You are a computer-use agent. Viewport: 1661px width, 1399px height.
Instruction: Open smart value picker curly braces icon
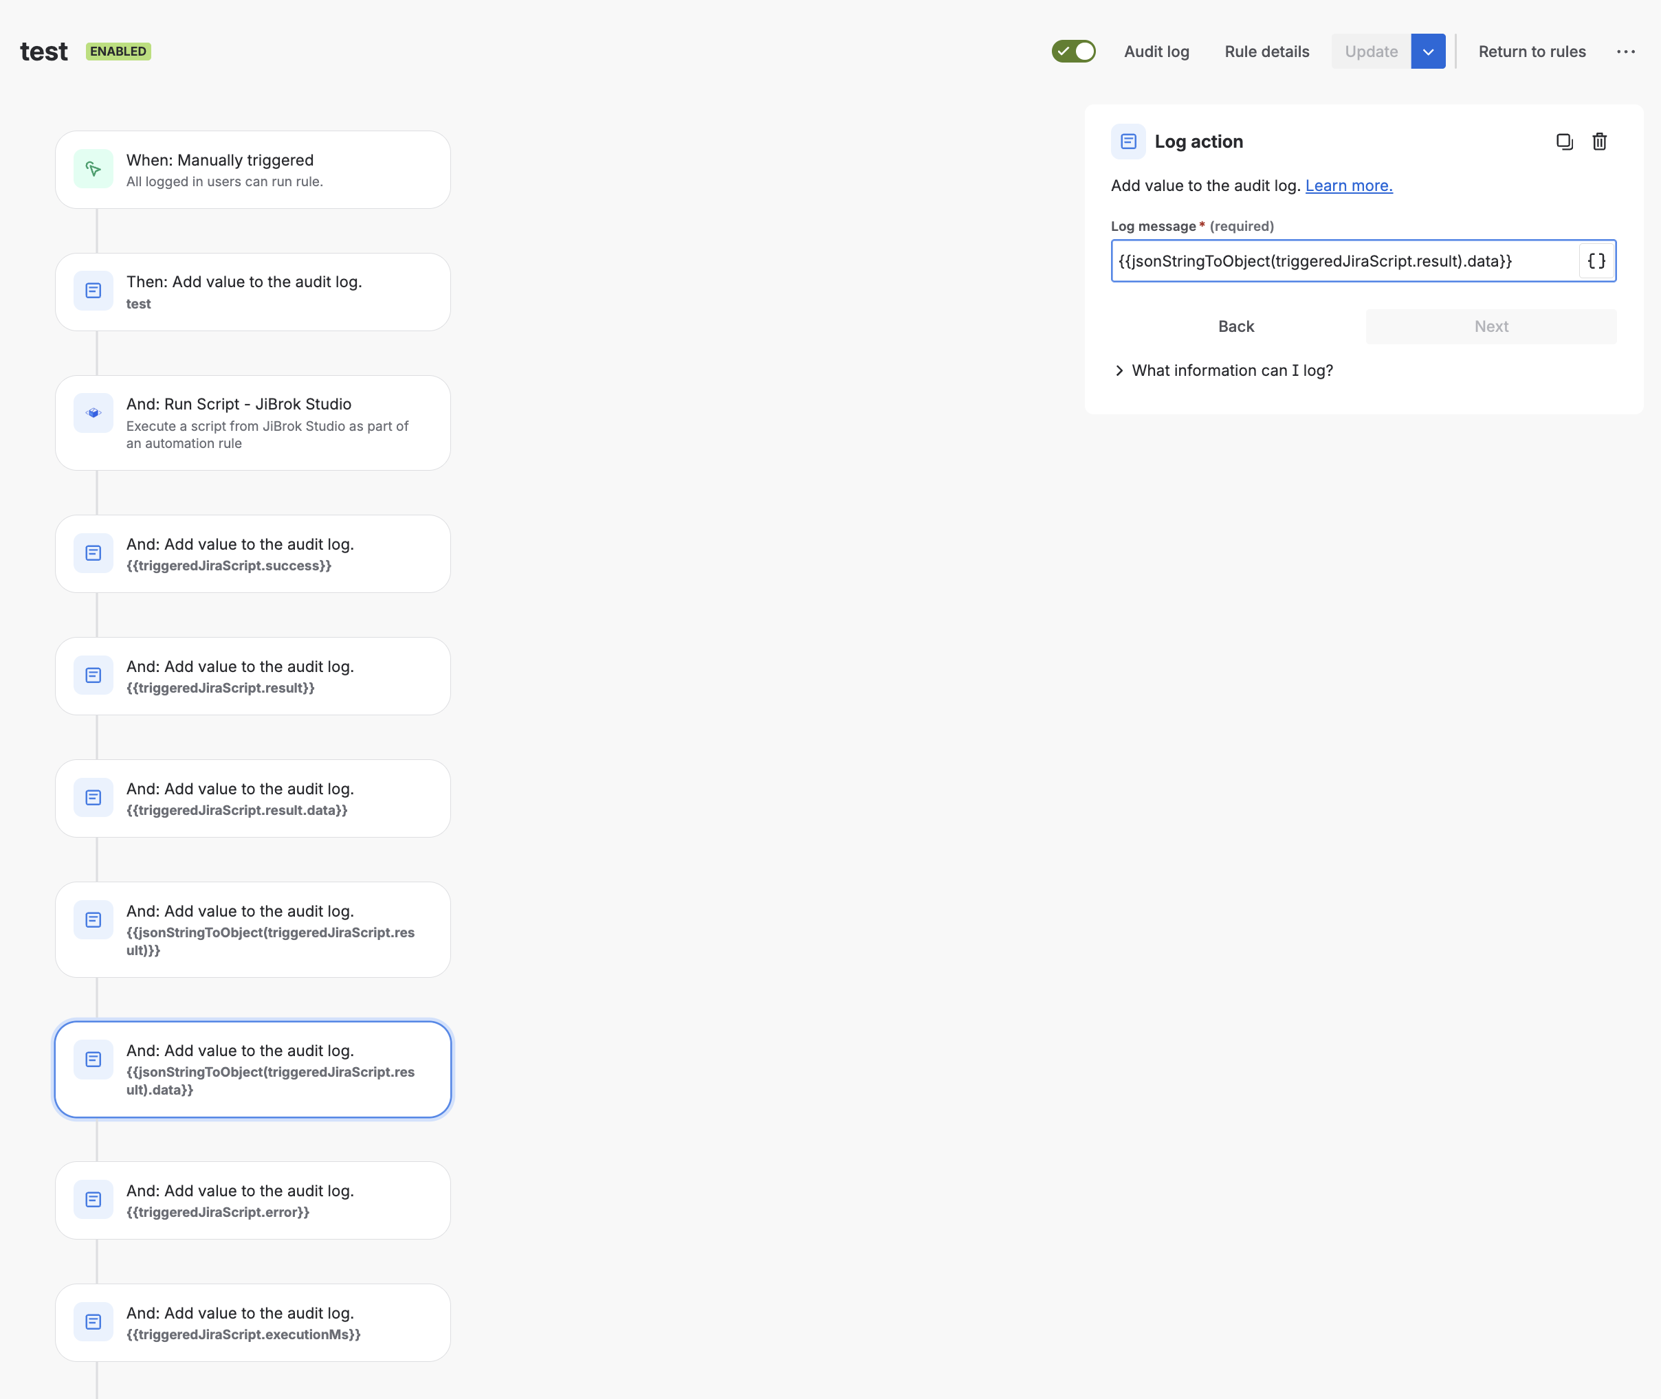point(1596,261)
